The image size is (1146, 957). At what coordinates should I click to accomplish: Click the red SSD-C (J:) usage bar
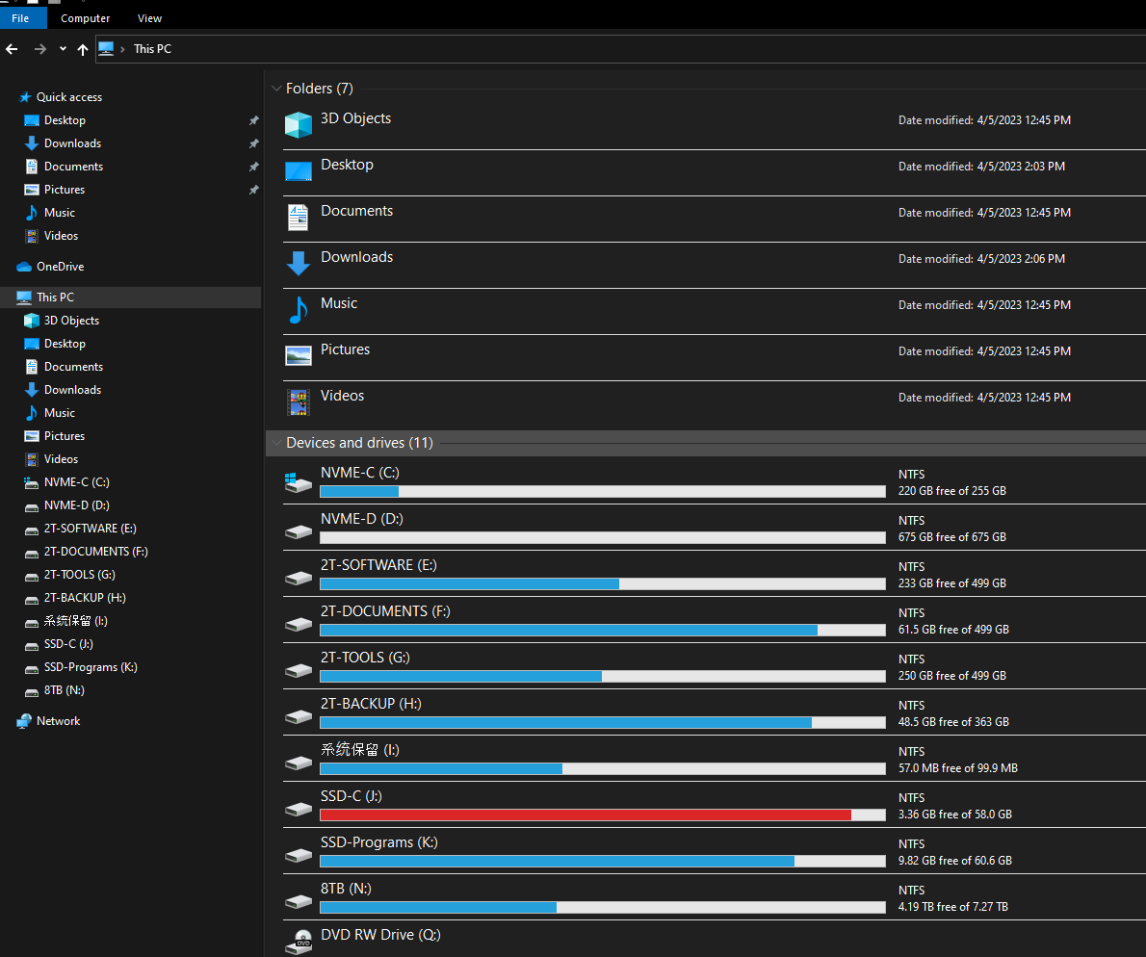[586, 815]
